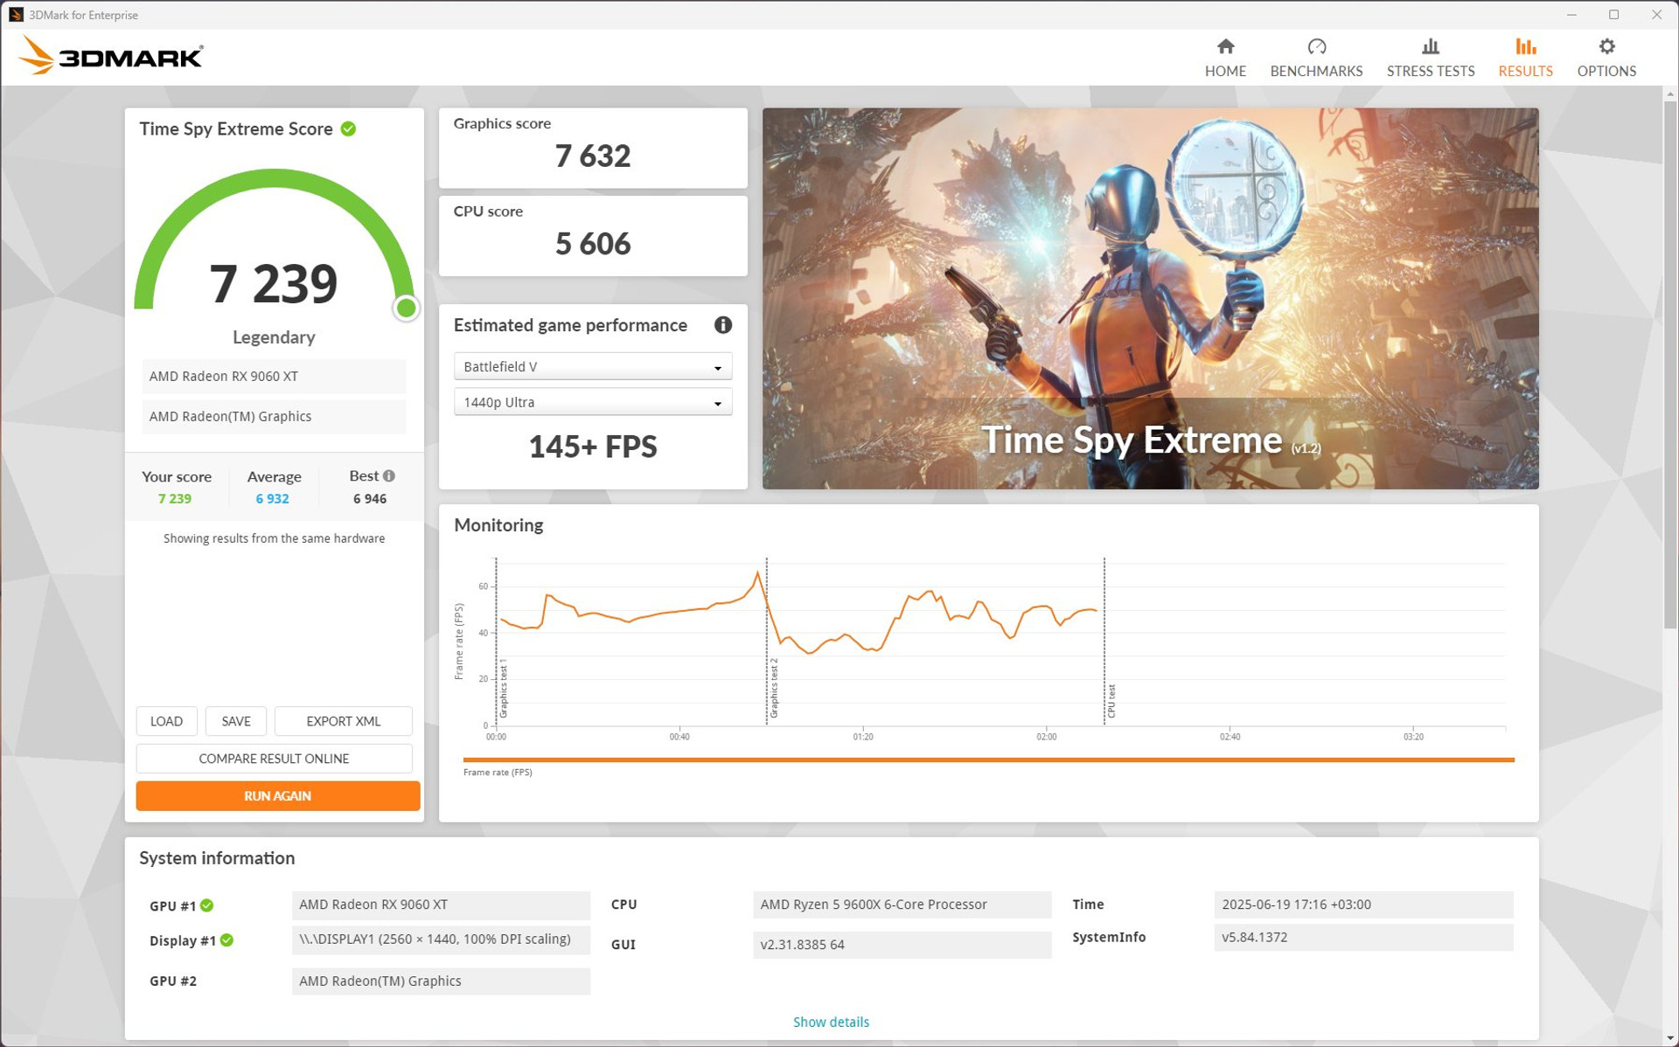Viewport: 1679px width, 1047px height.
Task: Open STRESS TESTS tab label
Action: pos(1430,72)
